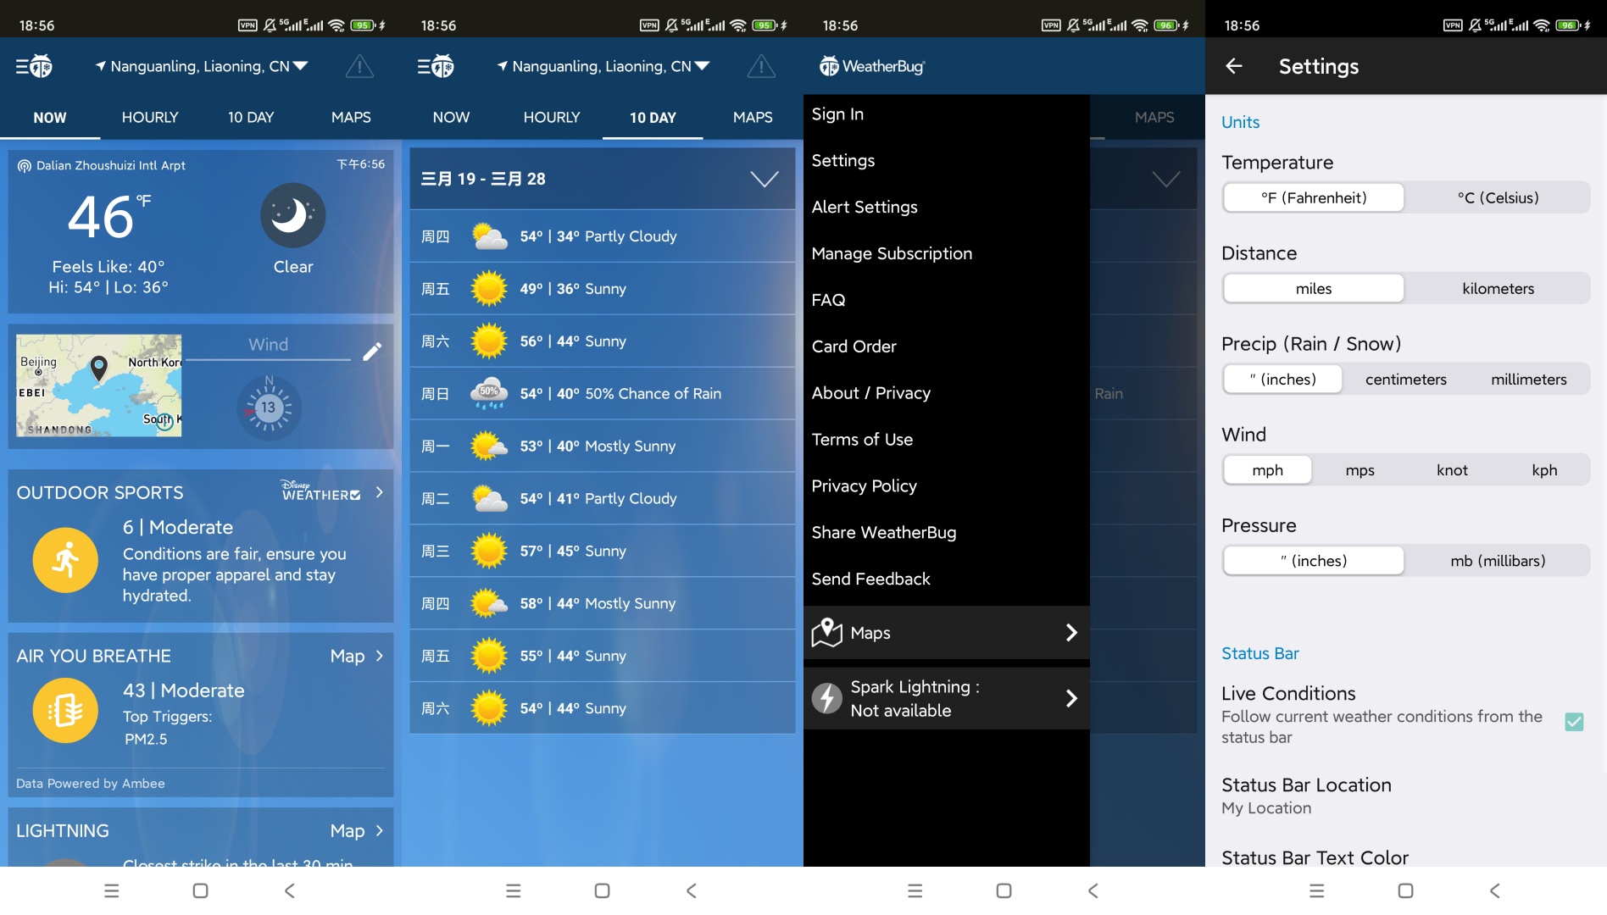
Task: Enable the Live Conditions checkbox
Action: pyautogui.click(x=1574, y=722)
